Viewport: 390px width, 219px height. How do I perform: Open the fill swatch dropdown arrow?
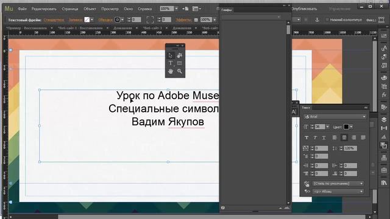click(x=92, y=19)
